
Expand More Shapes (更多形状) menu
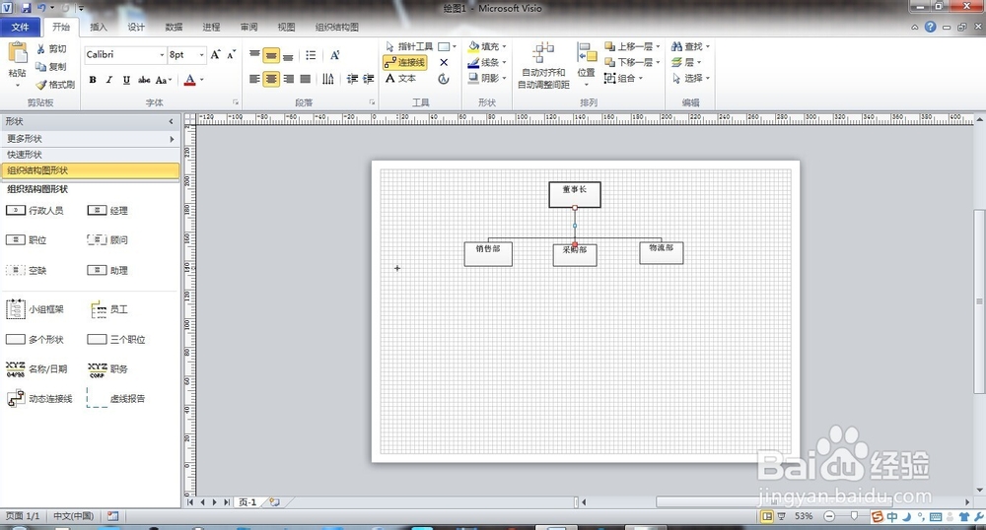point(91,139)
